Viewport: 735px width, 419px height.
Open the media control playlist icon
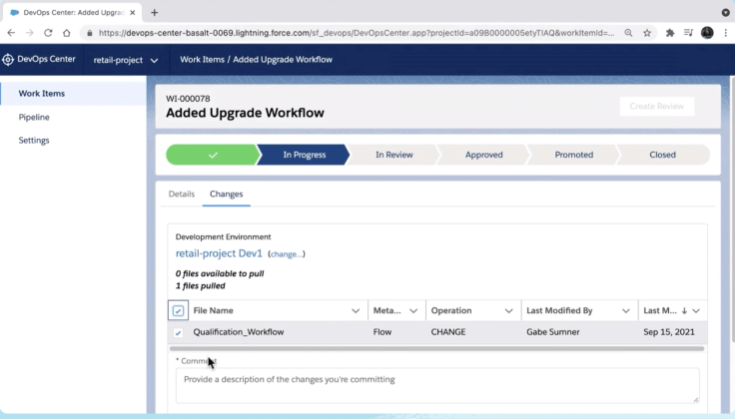(688, 33)
